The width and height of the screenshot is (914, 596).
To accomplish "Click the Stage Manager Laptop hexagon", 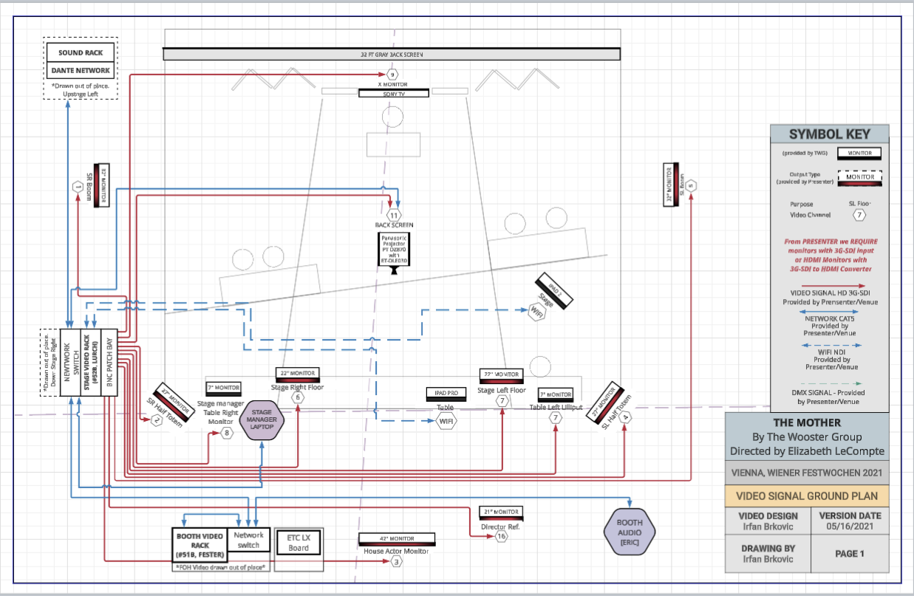I will point(264,420).
